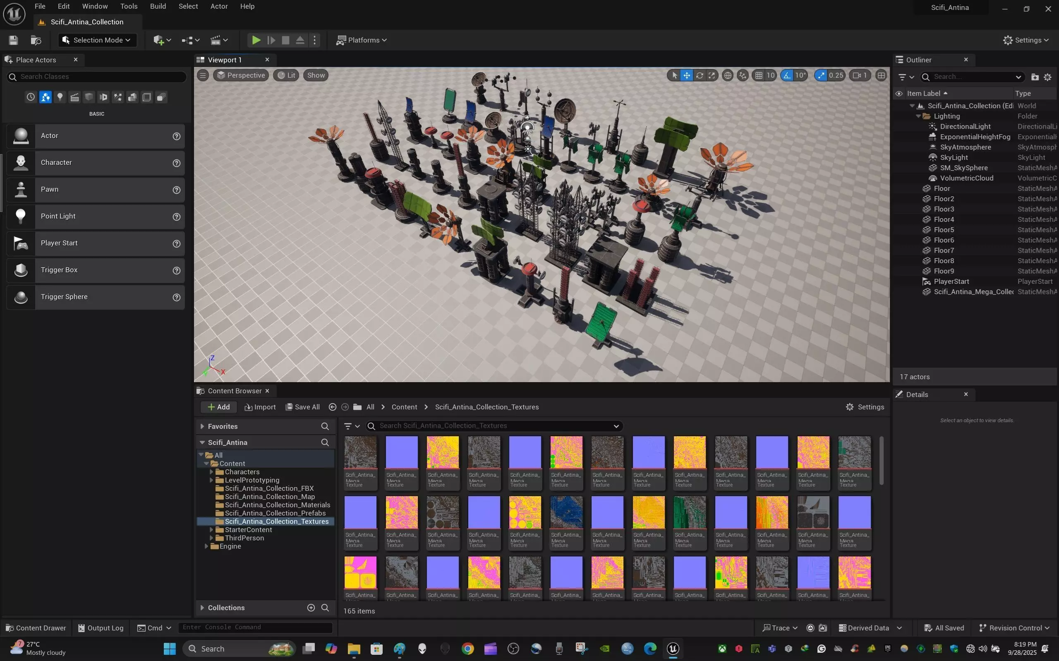Select the translate (move) gizmo tool
The width and height of the screenshot is (1059, 661).
(x=687, y=75)
